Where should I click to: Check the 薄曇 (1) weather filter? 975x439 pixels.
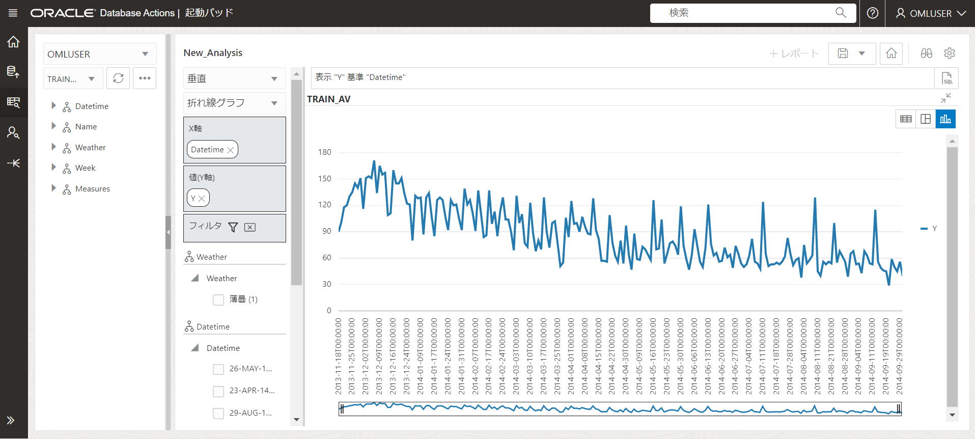click(x=218, y=299)
